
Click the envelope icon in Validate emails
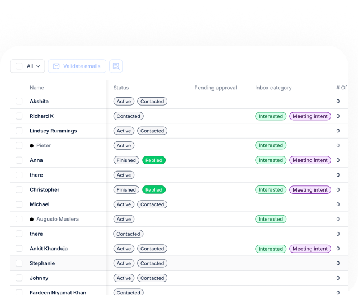pyautogui.click(x=56, y=66)
